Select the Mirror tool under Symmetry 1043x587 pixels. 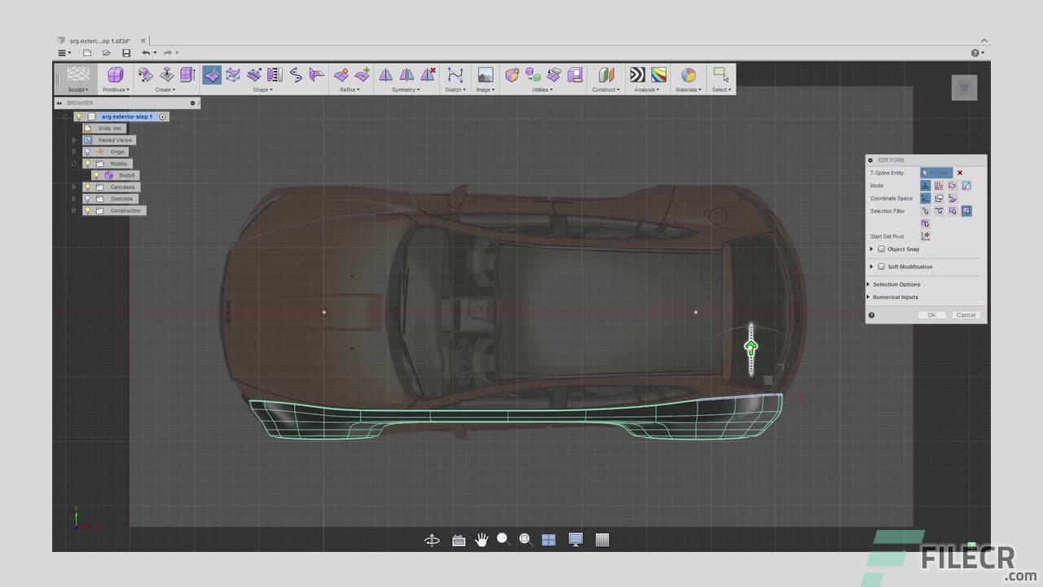[x=384, y=75]
